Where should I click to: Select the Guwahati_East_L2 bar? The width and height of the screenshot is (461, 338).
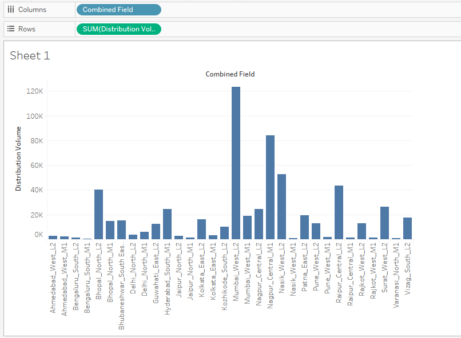tap(156, 231)
